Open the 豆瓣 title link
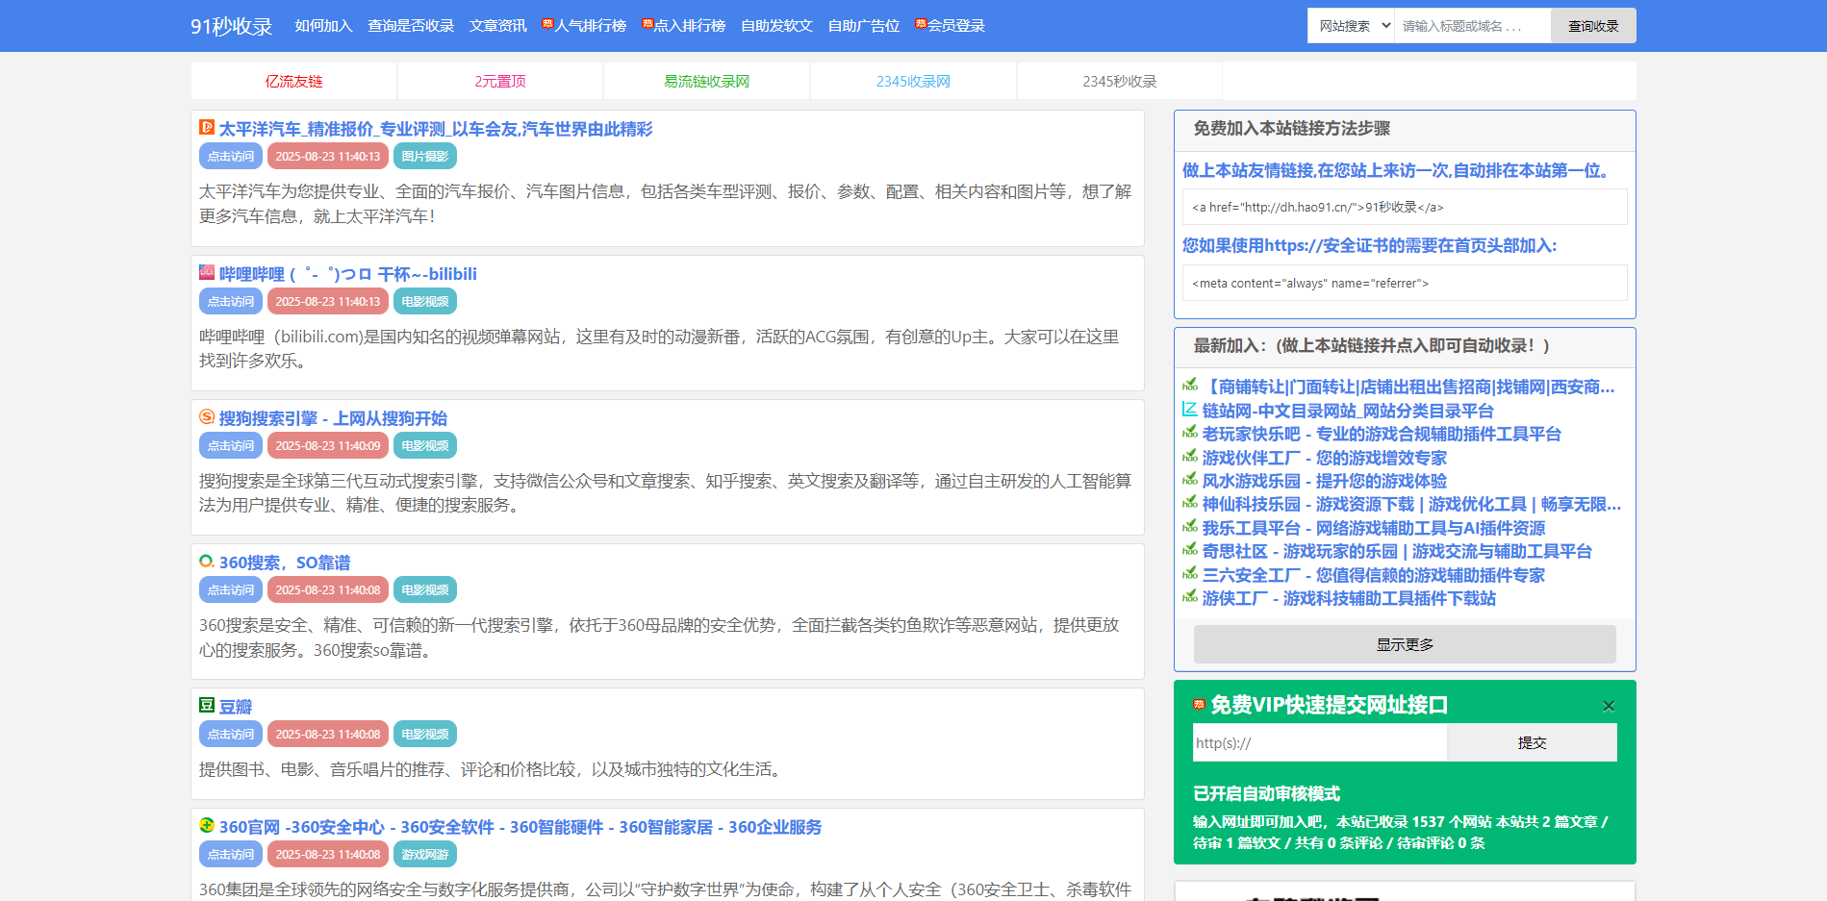This screenshot has height=901, width=1827. click(x=236, y=707)
